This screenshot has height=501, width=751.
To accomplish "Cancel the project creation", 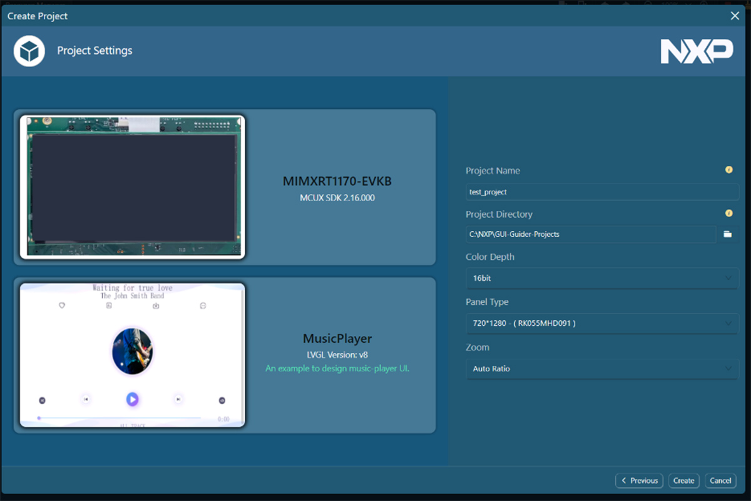I will point(720,480).
